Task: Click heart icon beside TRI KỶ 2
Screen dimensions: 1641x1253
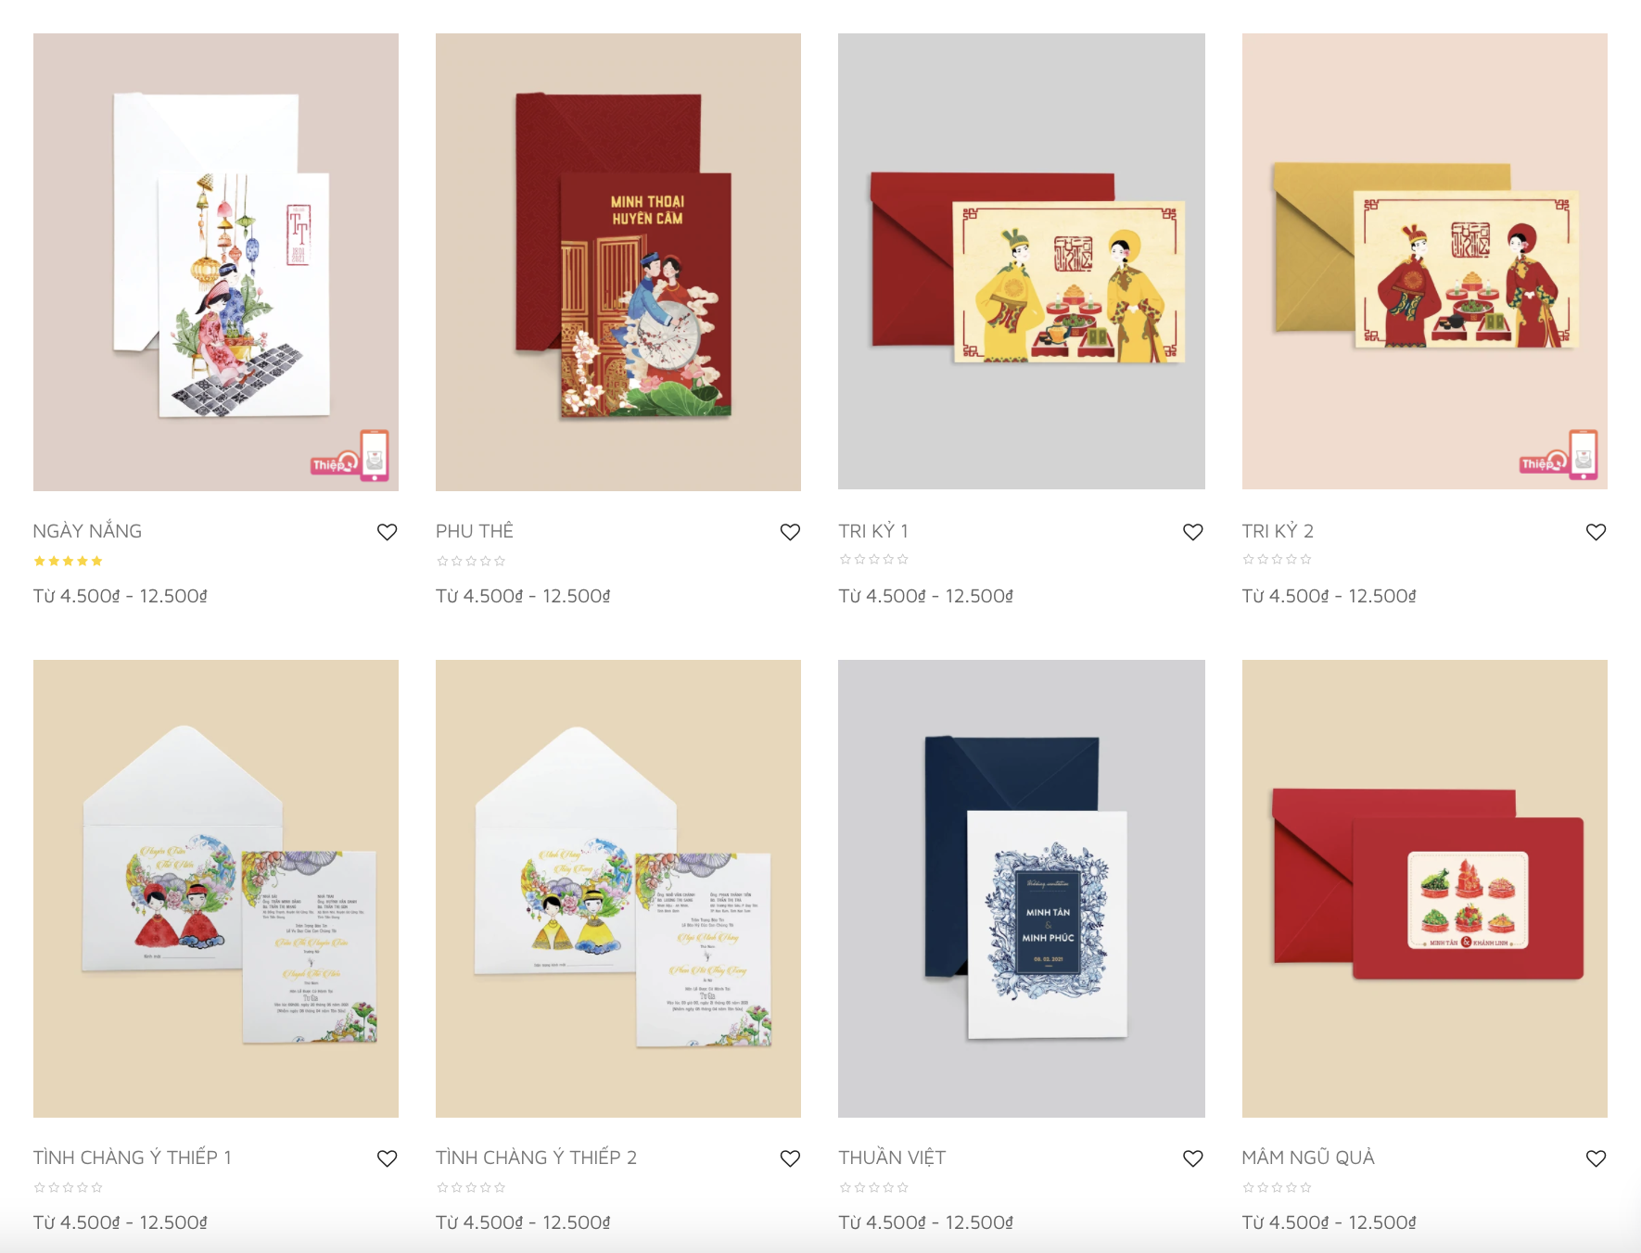Action: [1596, 532]
